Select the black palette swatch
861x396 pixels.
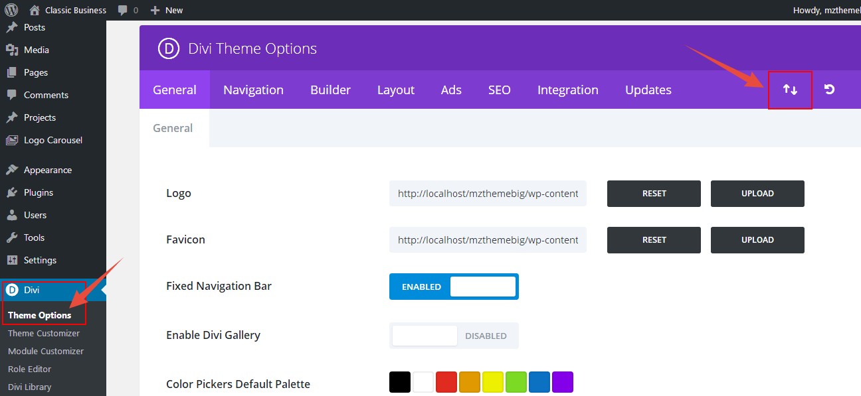tap(400, 382)
